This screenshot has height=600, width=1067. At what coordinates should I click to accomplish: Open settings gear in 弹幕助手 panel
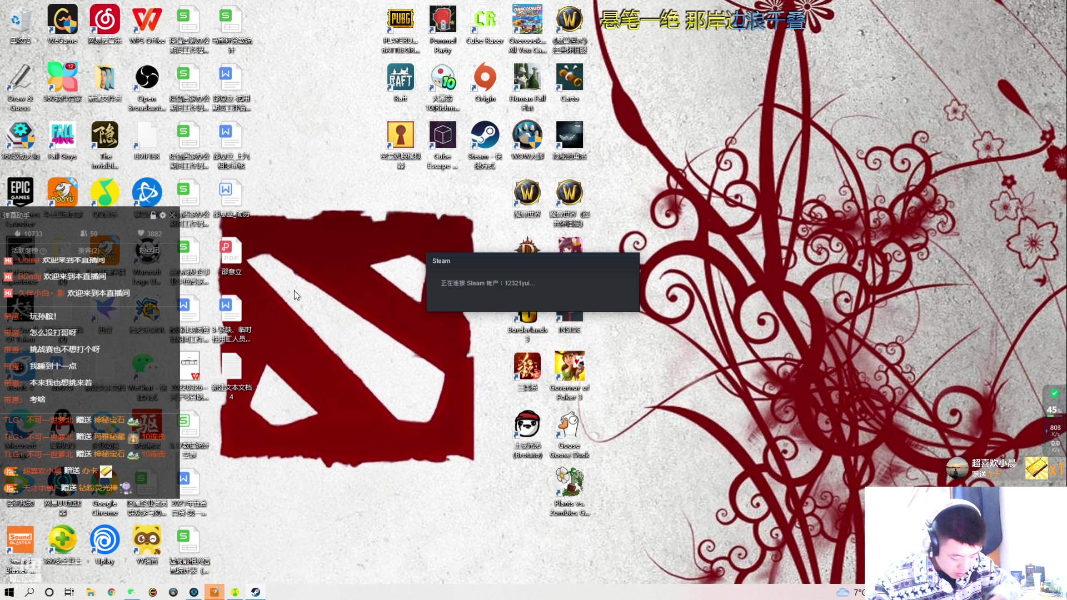click(163, 215)
